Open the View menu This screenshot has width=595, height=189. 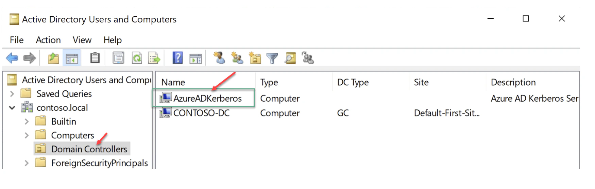click(x=82, y=40)
